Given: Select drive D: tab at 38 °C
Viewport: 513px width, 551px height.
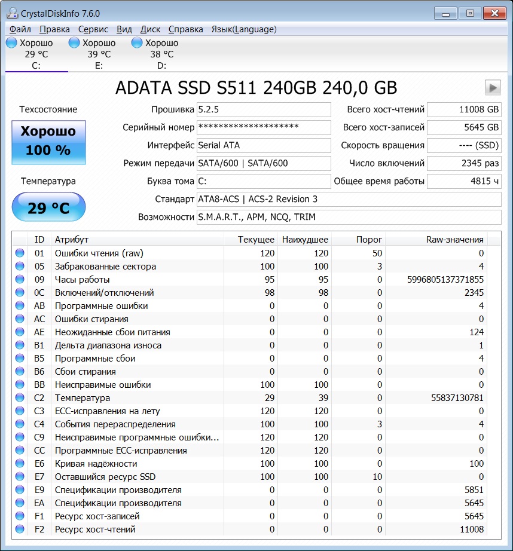Looking at the screenshot, I should coord(162,54).
